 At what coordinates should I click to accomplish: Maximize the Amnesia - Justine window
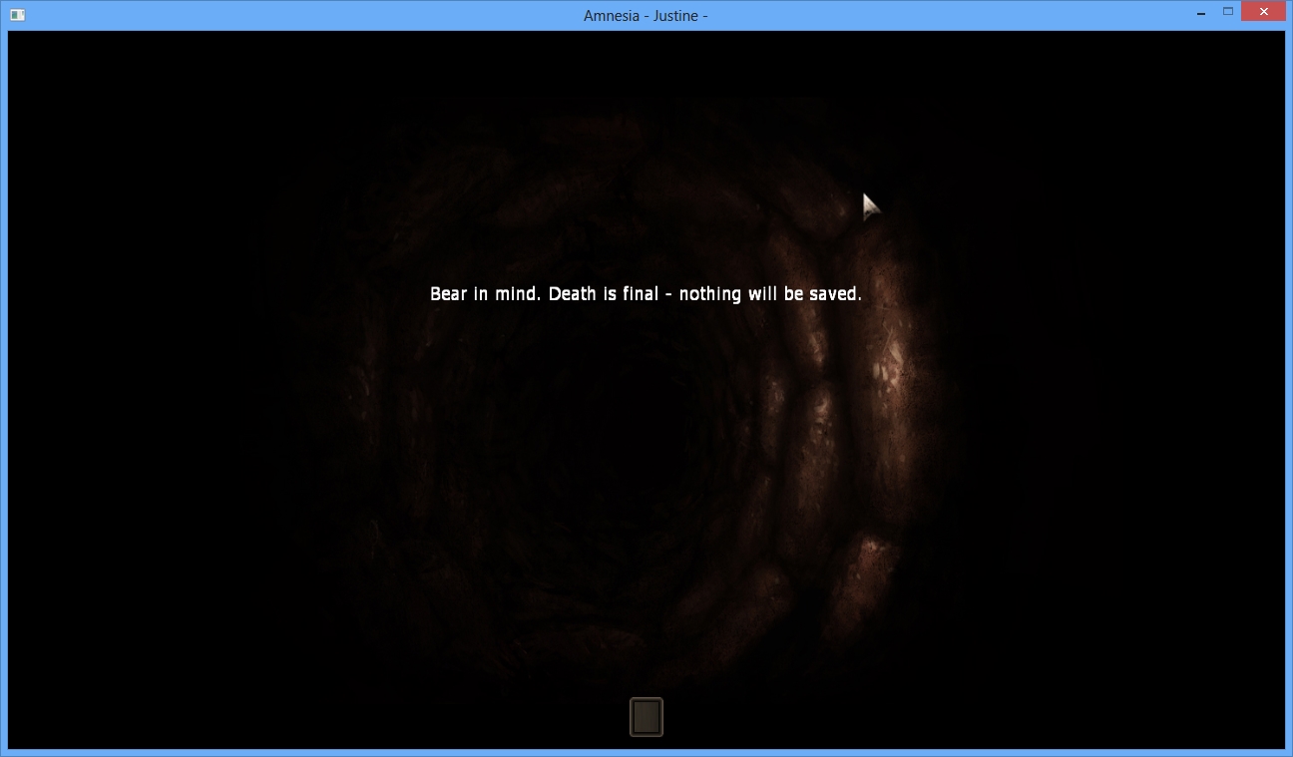1228,12
